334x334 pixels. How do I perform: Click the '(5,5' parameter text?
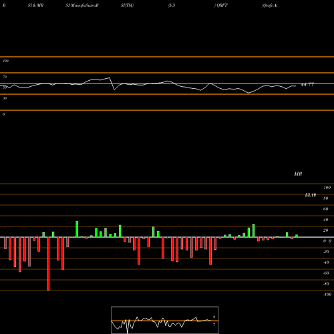(172, 5)
